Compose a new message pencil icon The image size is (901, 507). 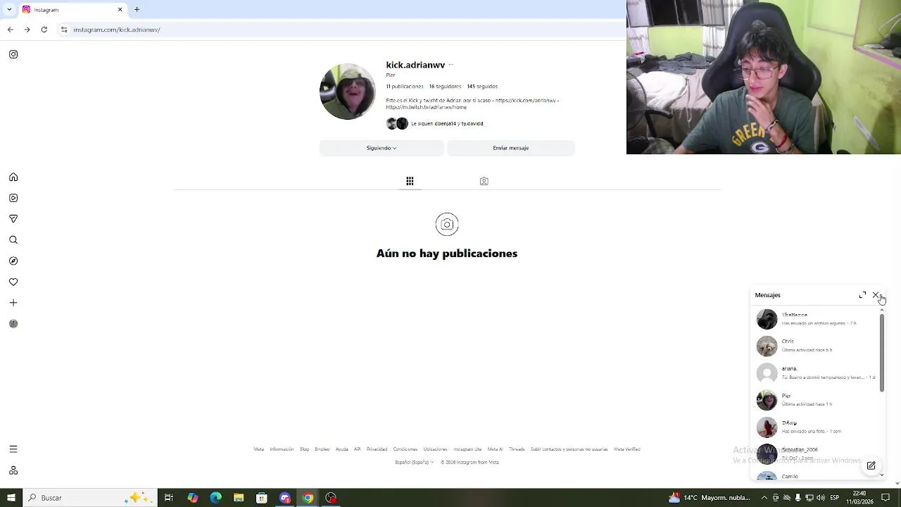pos(871,465)
